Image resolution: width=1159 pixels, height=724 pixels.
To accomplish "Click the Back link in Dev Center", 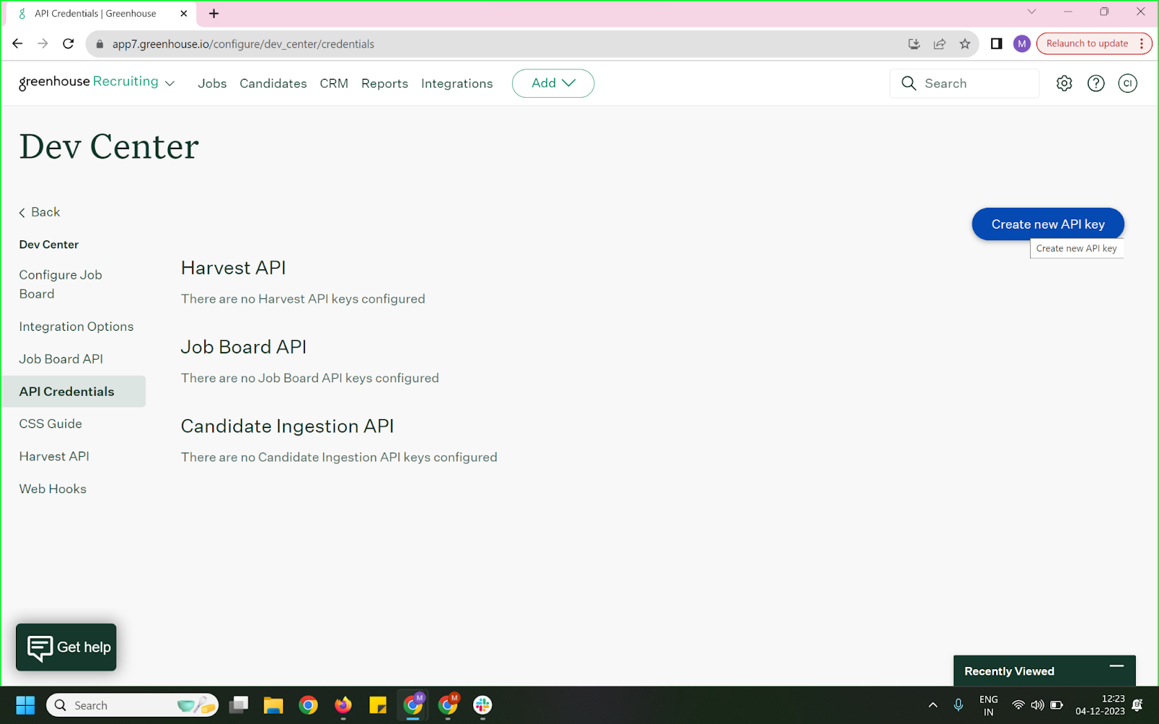I will point(40,212).
